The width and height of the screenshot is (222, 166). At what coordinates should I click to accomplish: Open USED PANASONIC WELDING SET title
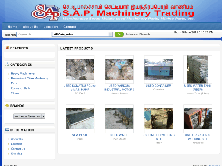pos(198,137)
